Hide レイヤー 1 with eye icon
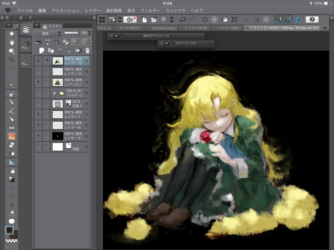The image size is (334, 250). (38, 114)
